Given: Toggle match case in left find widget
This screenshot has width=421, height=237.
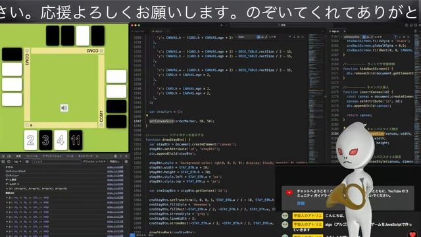Looking at the screenshot, I should (x=259, y=37).
